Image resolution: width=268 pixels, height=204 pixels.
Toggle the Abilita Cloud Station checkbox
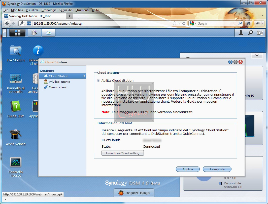tap(98, 80)
